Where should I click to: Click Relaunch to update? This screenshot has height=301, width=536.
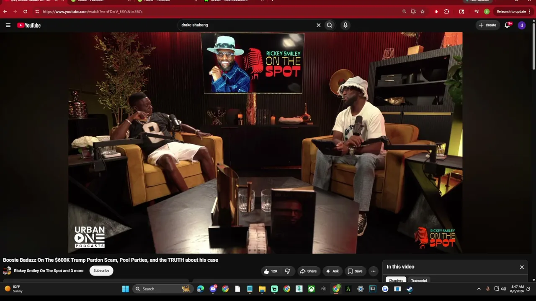511,12
